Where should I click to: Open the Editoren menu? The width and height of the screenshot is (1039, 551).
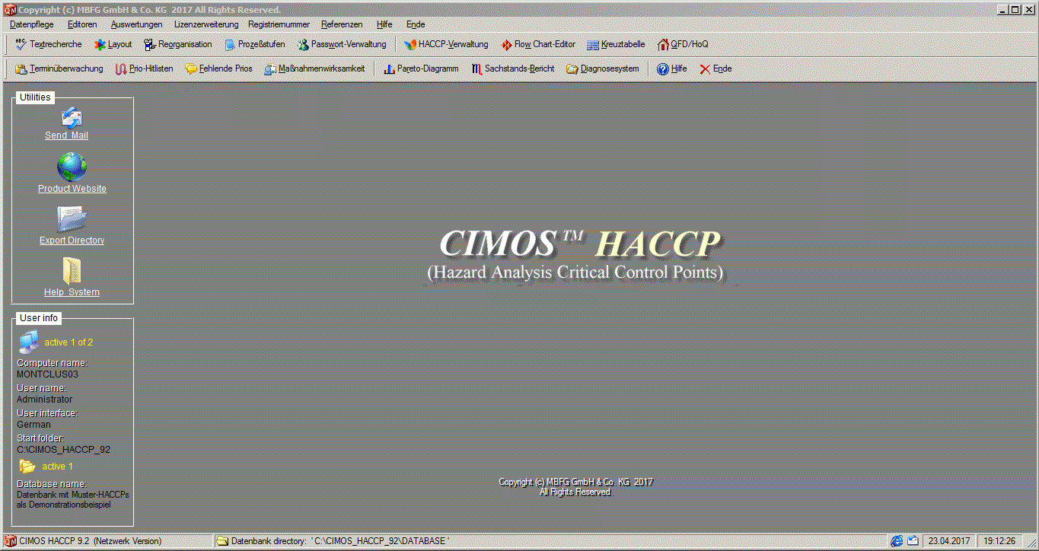[x=82, y=24]
